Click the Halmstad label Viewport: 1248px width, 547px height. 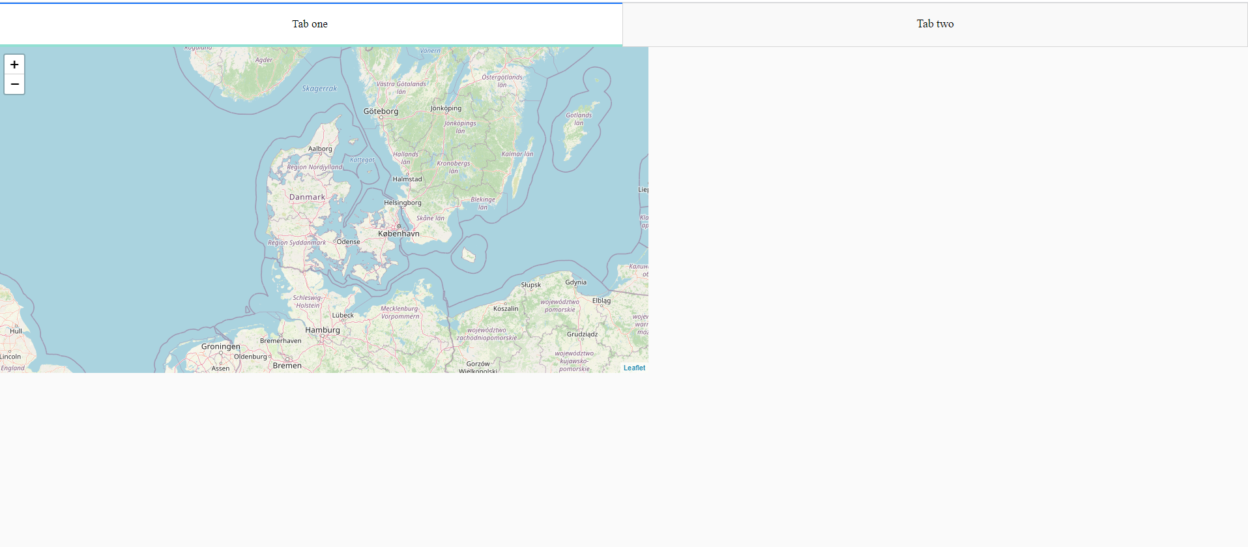pos(407,179)
